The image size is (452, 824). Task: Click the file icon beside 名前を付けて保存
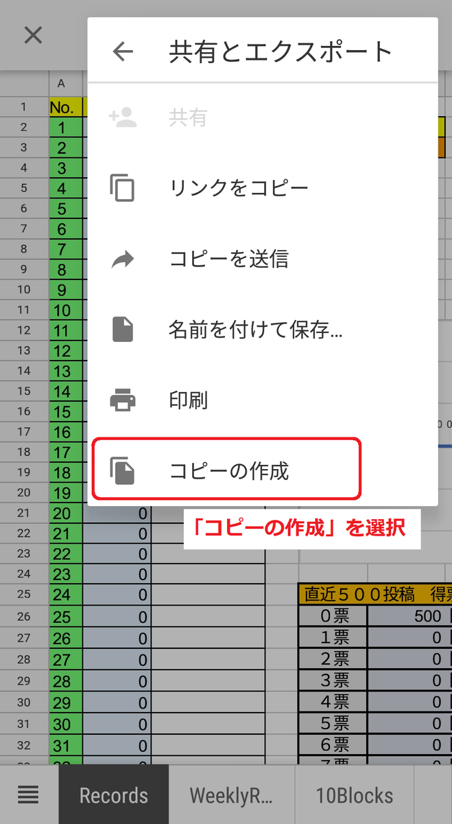123,330
